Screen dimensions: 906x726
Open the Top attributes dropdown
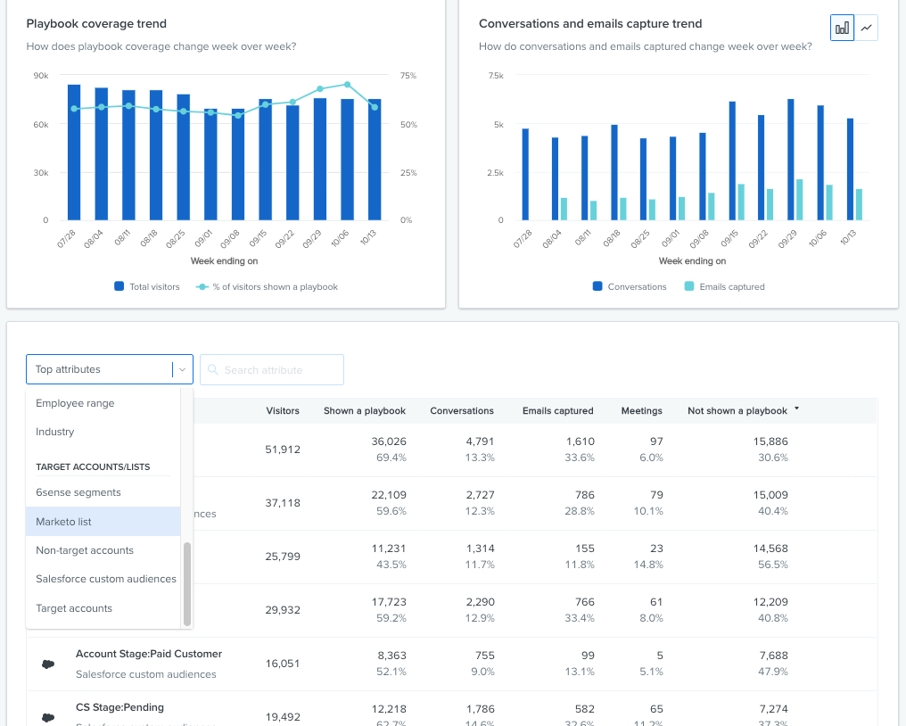pyautogui.click(x=109, y=369)
